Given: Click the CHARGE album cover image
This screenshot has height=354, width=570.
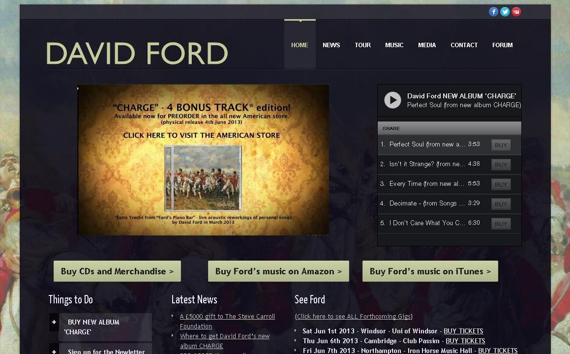Looking at the screenshot, I should point(203,178).
